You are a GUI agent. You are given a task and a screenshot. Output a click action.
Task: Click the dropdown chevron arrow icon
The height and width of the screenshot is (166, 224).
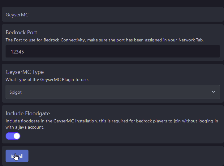(x=213, y=92)
